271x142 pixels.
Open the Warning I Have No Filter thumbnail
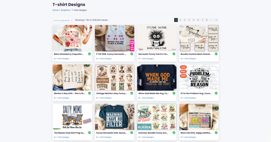click(114, 117)
